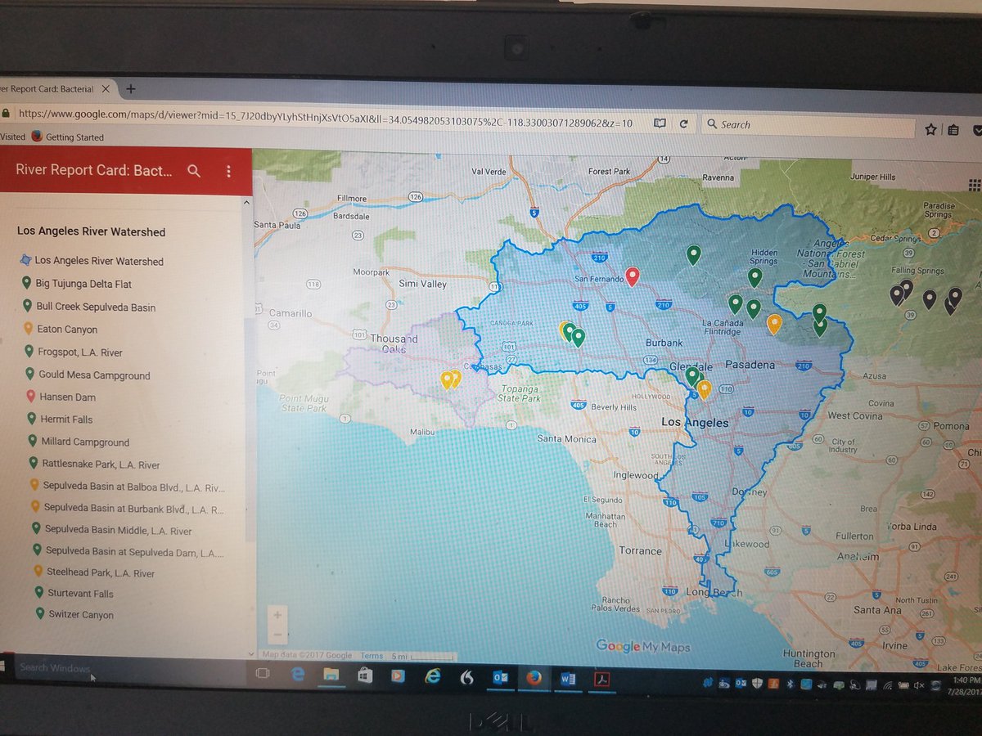
Task: Click the Los Angeles River Watershed layer heading
Action: 91,231
